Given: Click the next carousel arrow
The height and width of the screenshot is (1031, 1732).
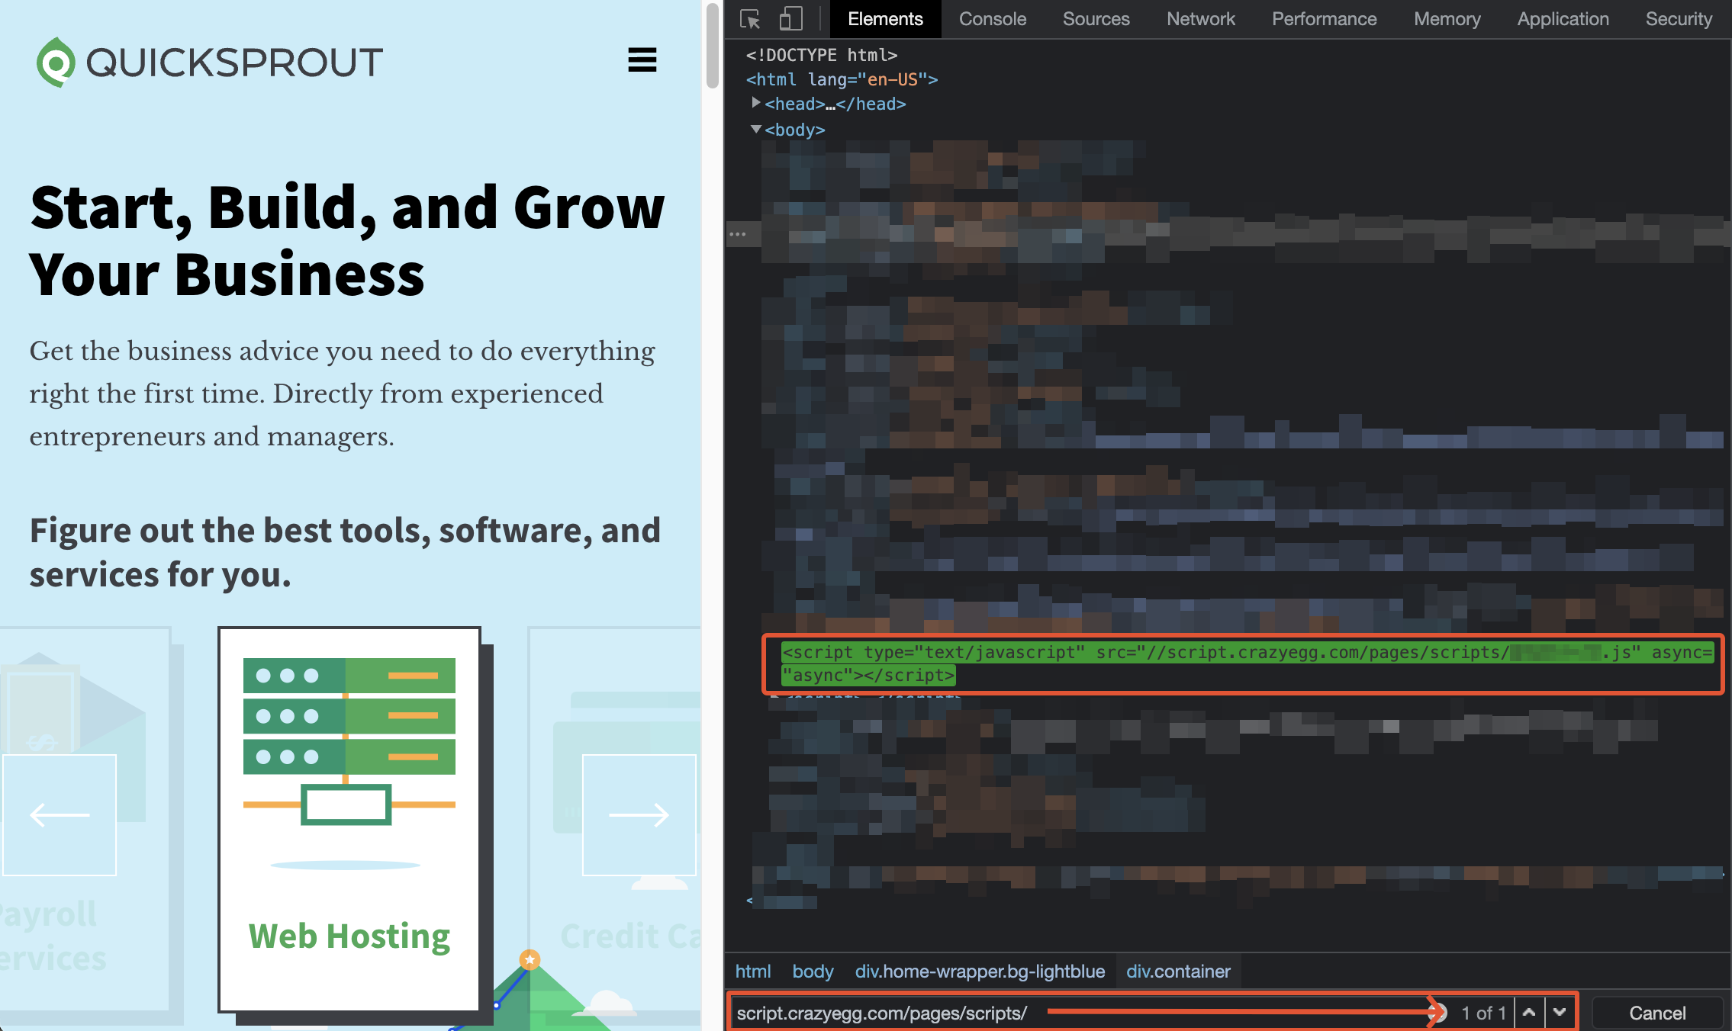Looking at the screenshot, I should [639, 814].
